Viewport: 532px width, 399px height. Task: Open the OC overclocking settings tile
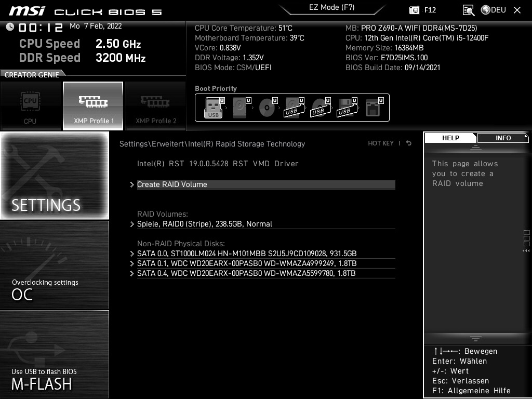(x=55, y=265)
